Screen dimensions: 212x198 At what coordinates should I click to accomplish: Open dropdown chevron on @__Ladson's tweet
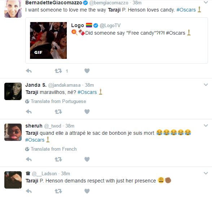point(206,173)
